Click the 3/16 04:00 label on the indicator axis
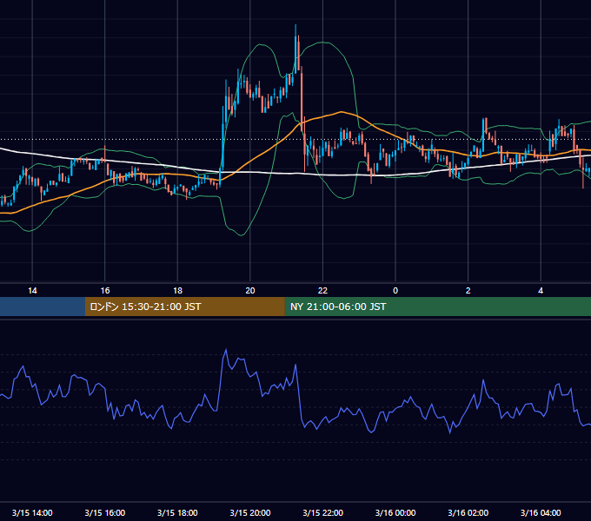 coord(541,512)
